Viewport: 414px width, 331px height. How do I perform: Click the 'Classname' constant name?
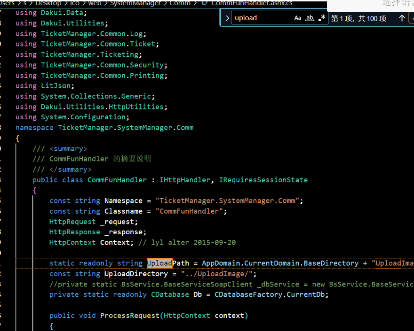click(x=123, y=211)
